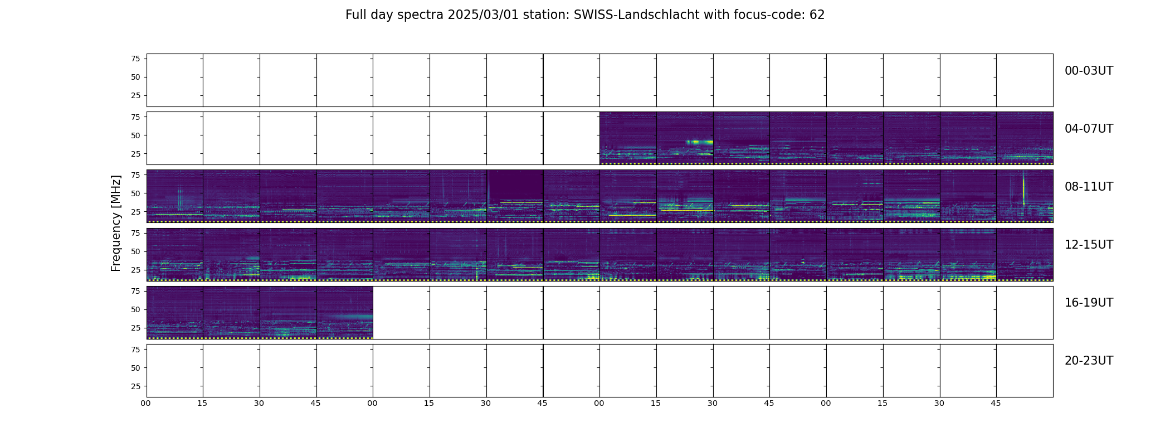Open the 08:00–08:15 spectrogram starting the 08-11UT row

pos(174,196)
